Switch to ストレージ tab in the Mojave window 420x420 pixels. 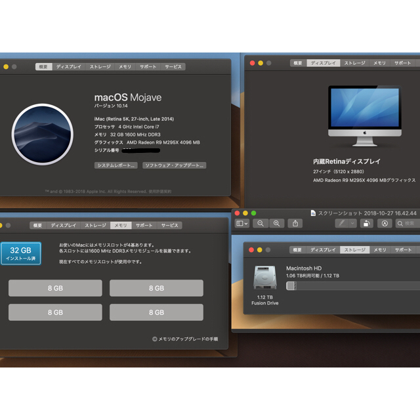[x=100, y=67]
